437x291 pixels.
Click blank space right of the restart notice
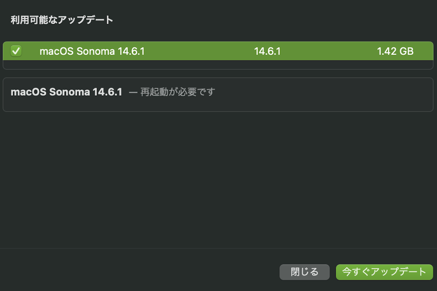pyautogui.click(x=320, y=92)
